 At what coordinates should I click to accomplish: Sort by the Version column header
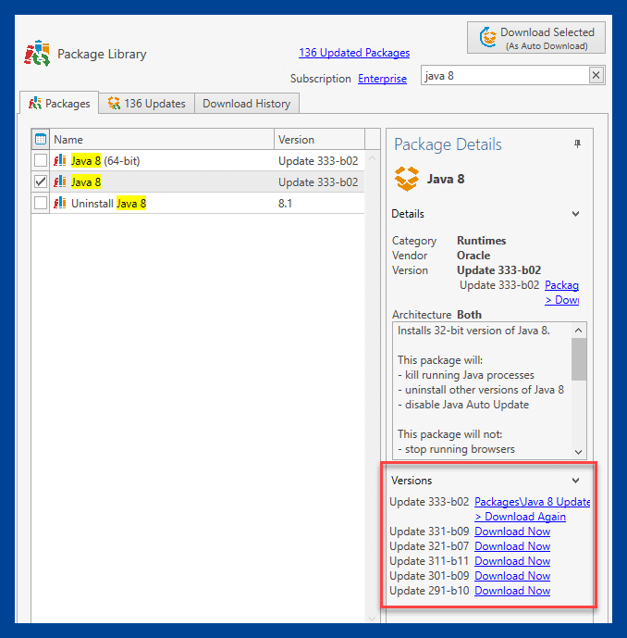(319, 140)
